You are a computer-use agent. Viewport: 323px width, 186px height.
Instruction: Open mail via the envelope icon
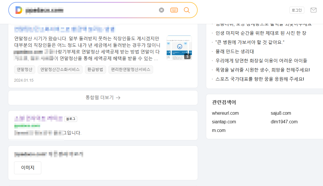point(313,9)
